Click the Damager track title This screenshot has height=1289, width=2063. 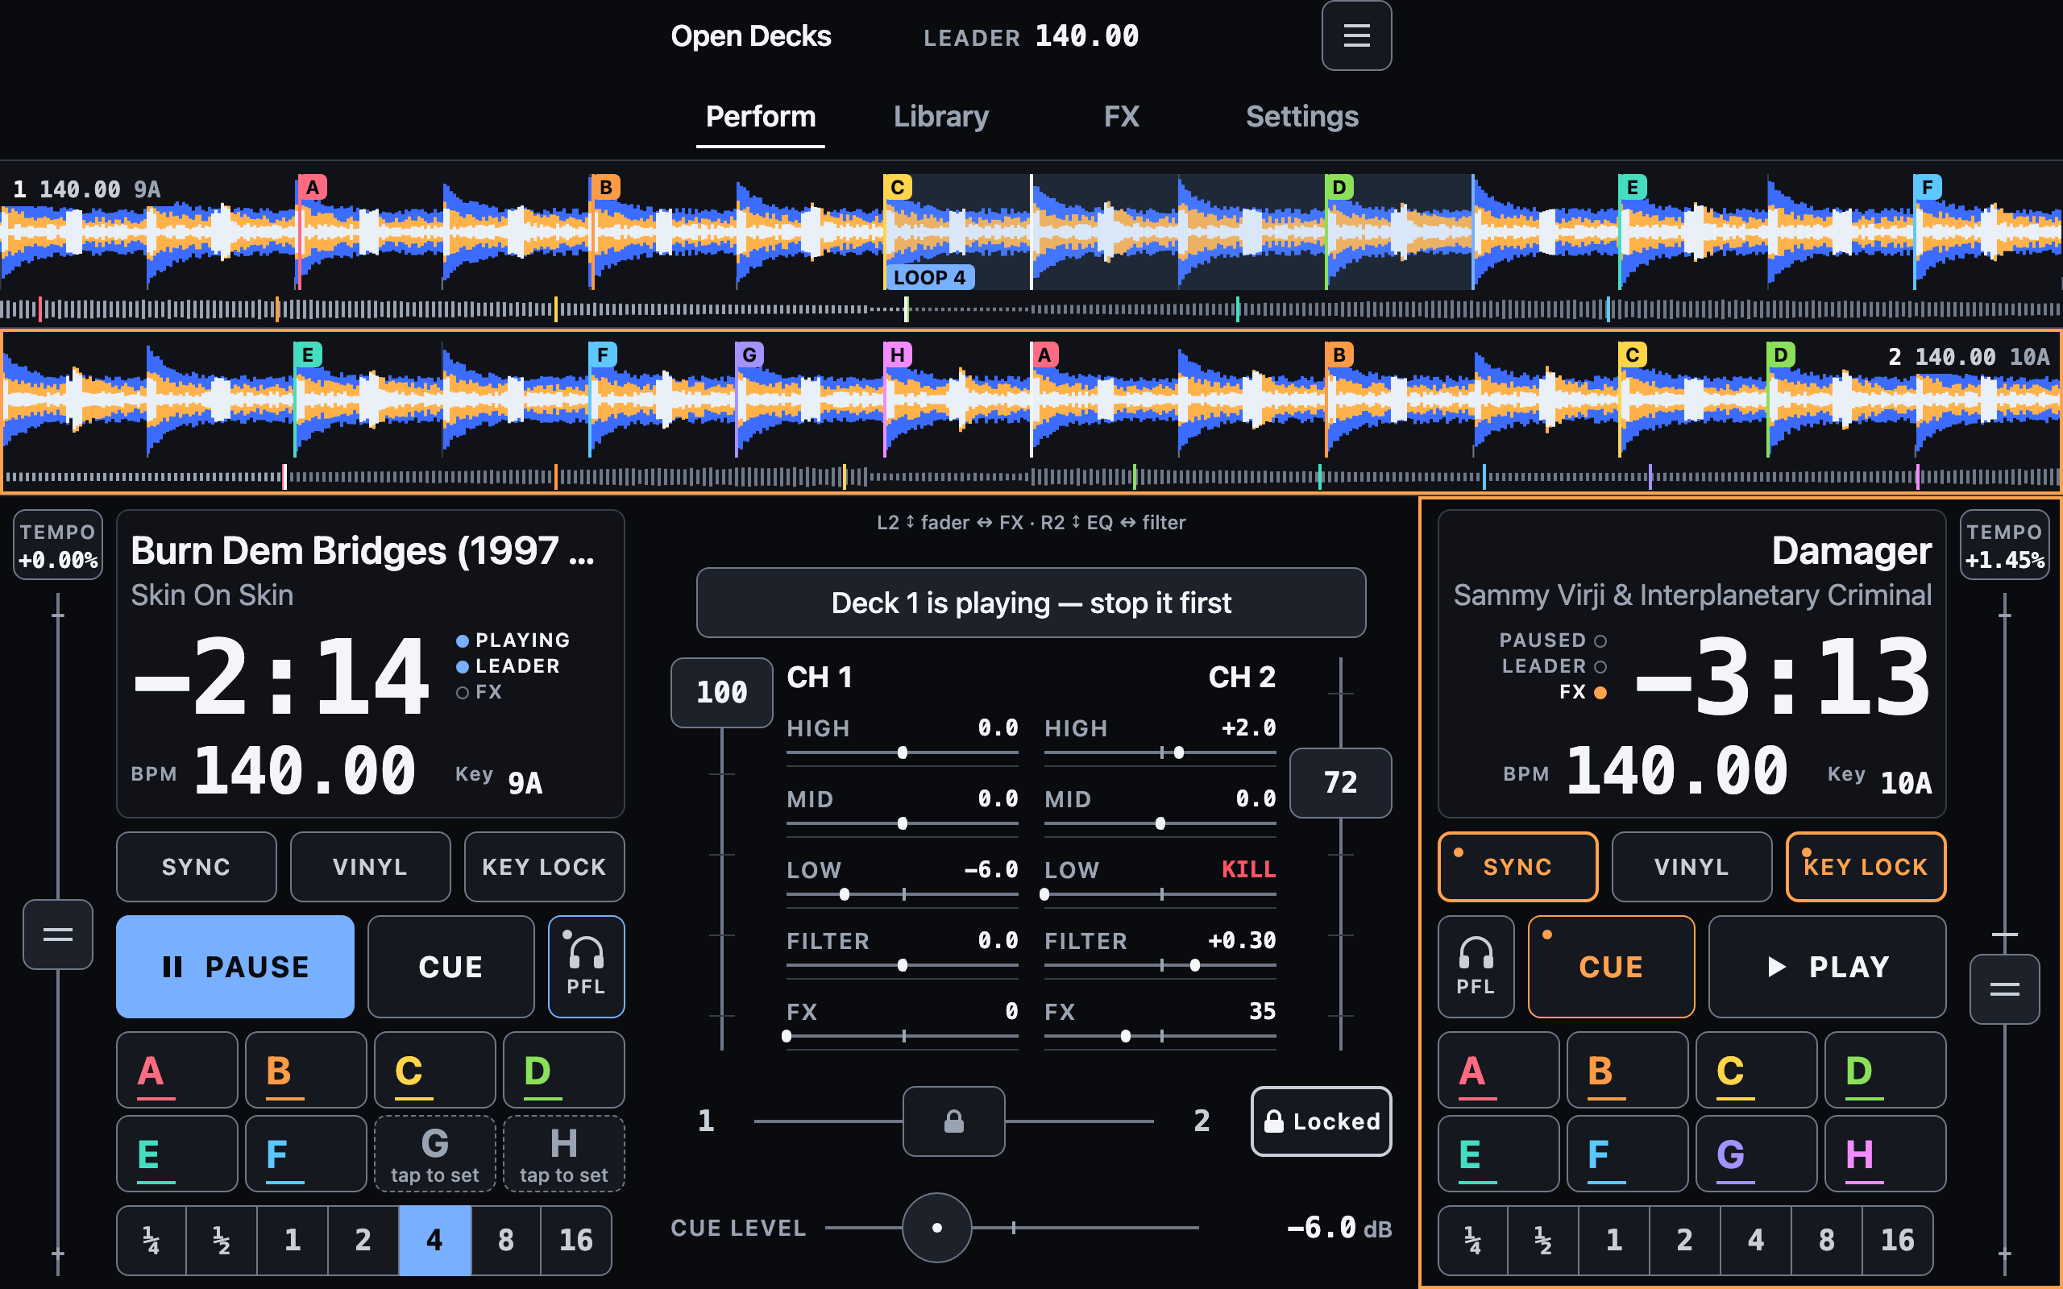(1851, 551)
